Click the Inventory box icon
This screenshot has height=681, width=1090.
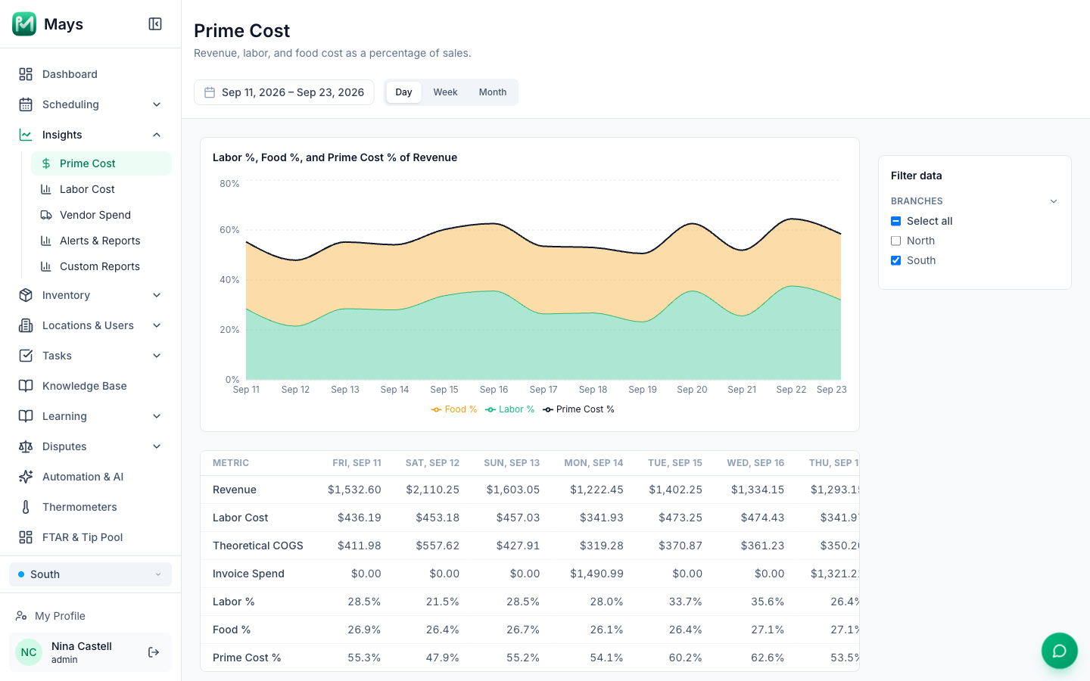26,295
